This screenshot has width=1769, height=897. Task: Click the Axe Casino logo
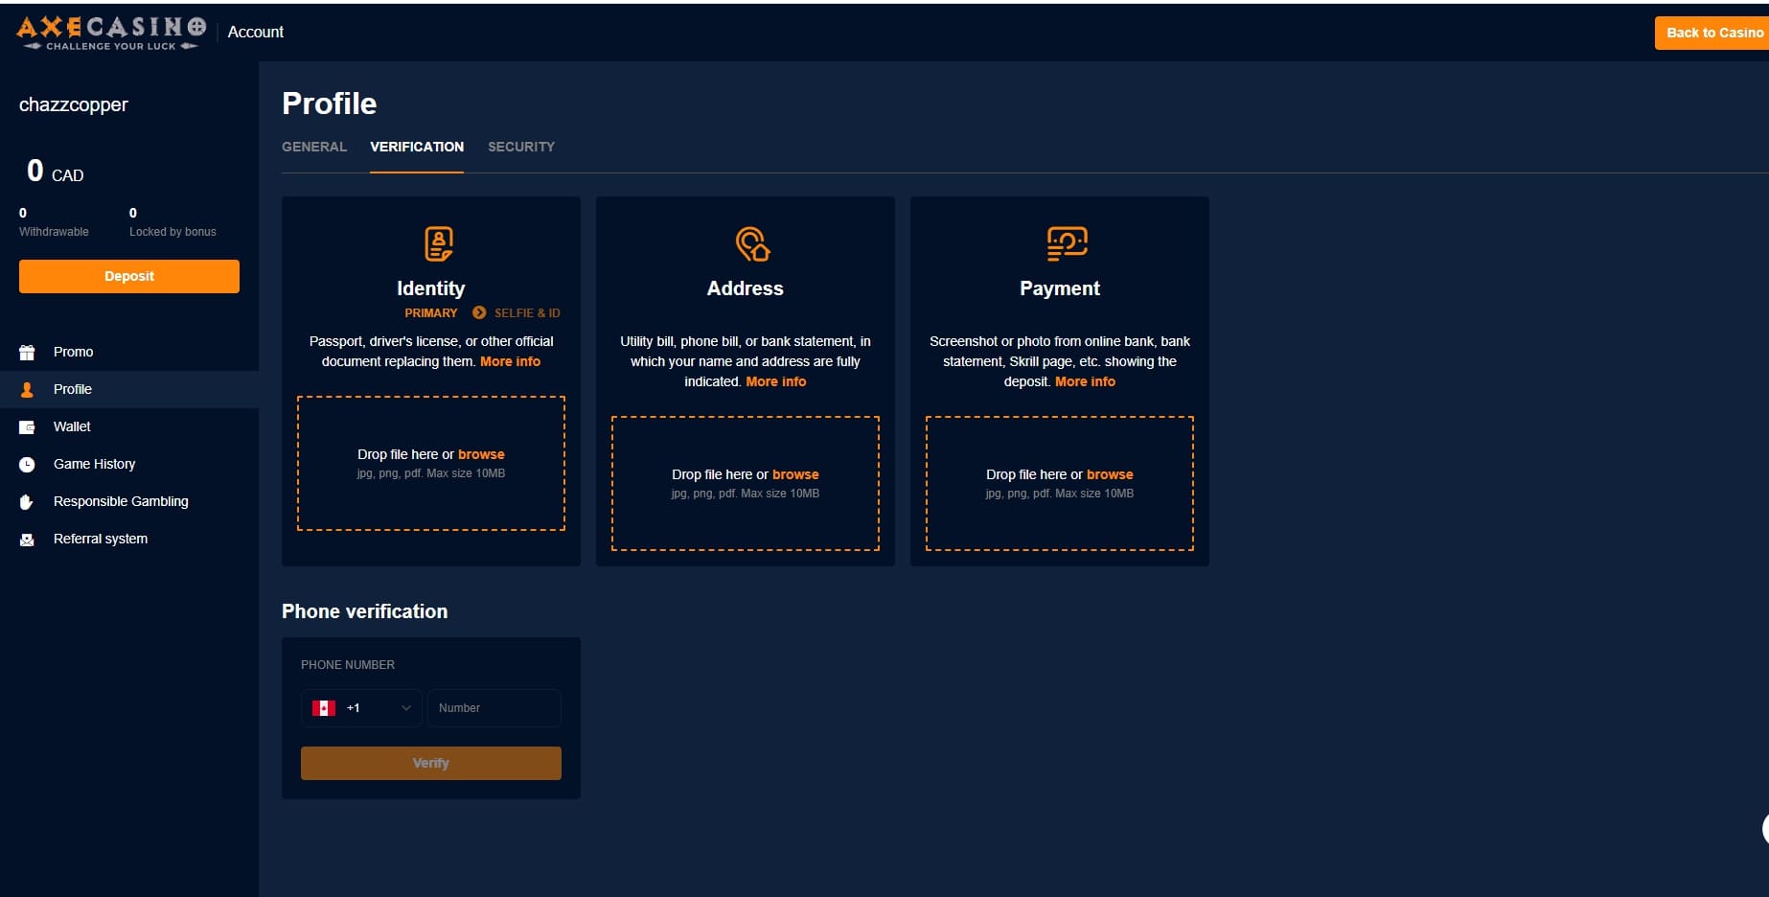pos(111,32)
